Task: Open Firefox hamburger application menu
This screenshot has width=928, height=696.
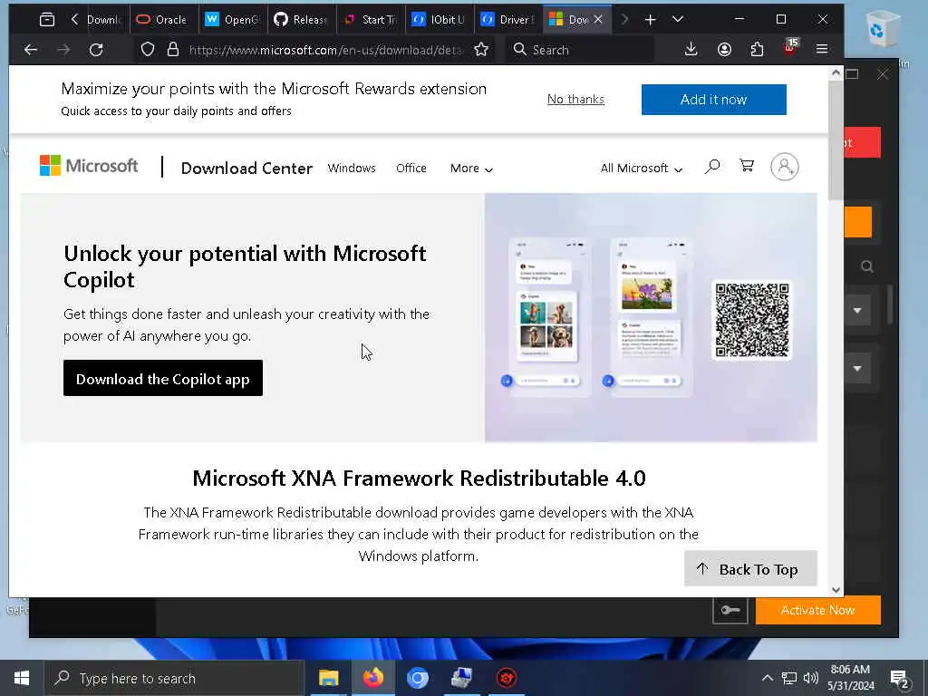Action: click(x=822, y=50)
